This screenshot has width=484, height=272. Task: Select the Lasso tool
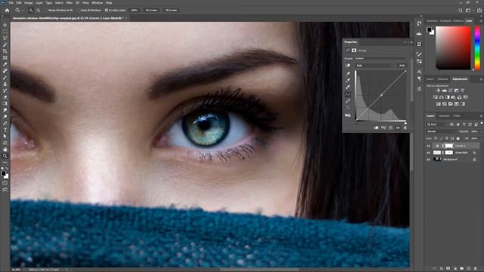(x=5, y=38)
